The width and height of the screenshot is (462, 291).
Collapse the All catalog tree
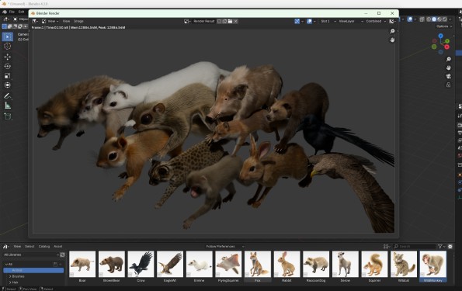(6, 264)
